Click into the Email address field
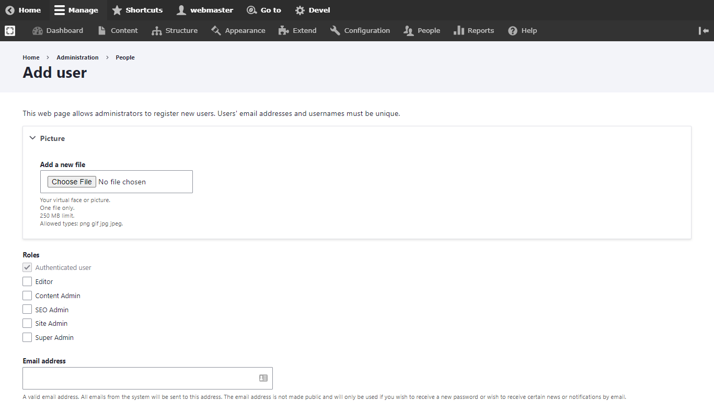The width and height of the screenshot is (714, 401). (147, 378)
